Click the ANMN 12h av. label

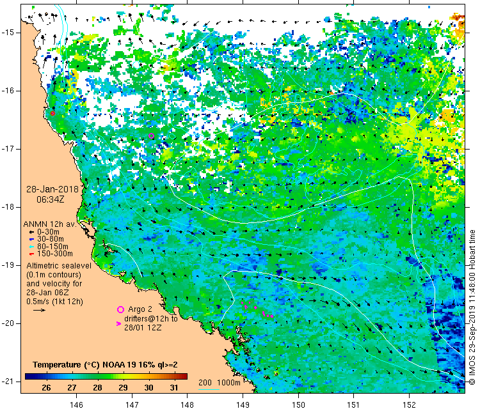click(x=49, y=224)
